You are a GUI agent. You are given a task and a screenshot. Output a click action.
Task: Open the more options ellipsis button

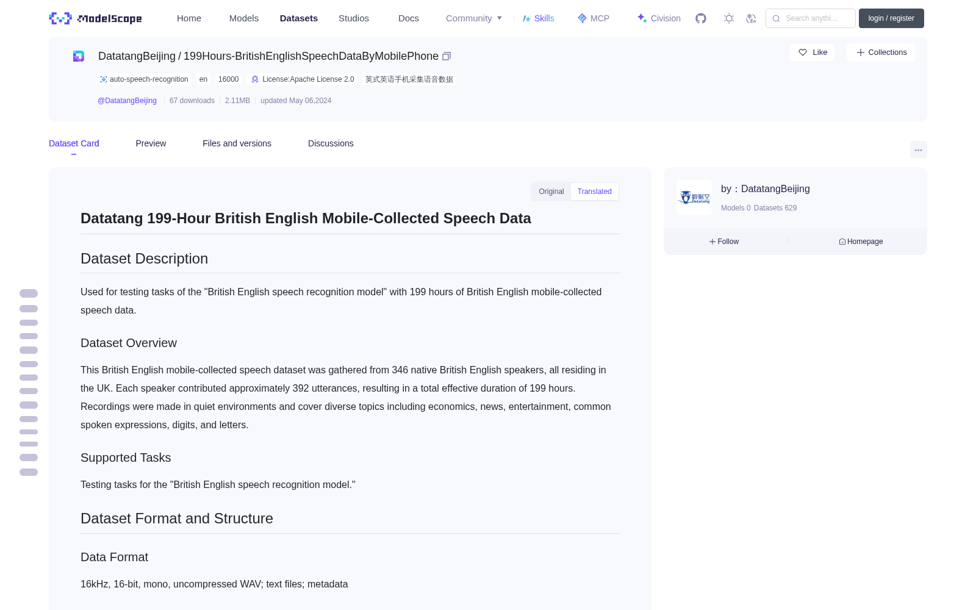(x=919, y=149)
